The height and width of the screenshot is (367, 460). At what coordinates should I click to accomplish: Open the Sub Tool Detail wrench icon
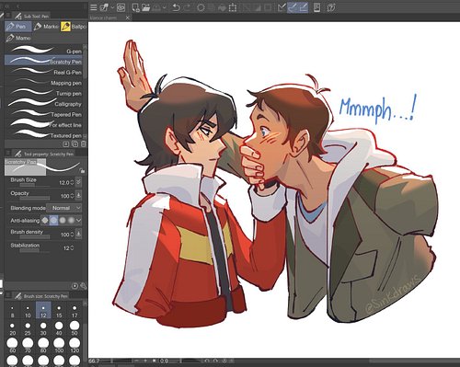(84, 286)
